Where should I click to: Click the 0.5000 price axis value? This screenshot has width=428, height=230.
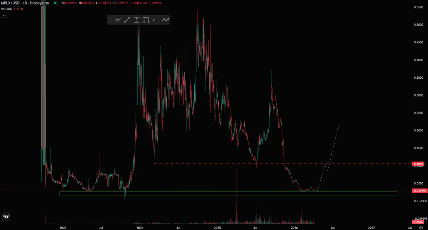(418, 25)
